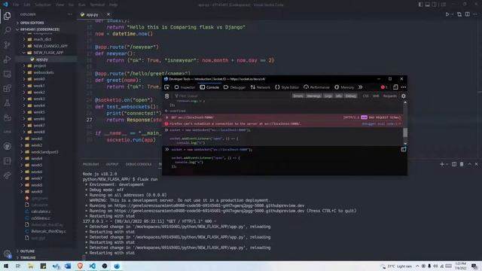Open calculator.c in the Explorer
Image resolution: width=482 pixels, height=271 pixels.
pos(47,212)
